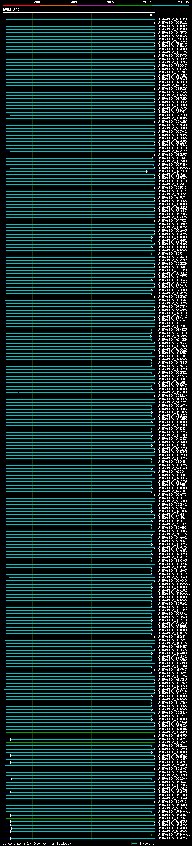
Task: Select the UniRef100_C4R305 label
Action: click(x=172, y=749)
